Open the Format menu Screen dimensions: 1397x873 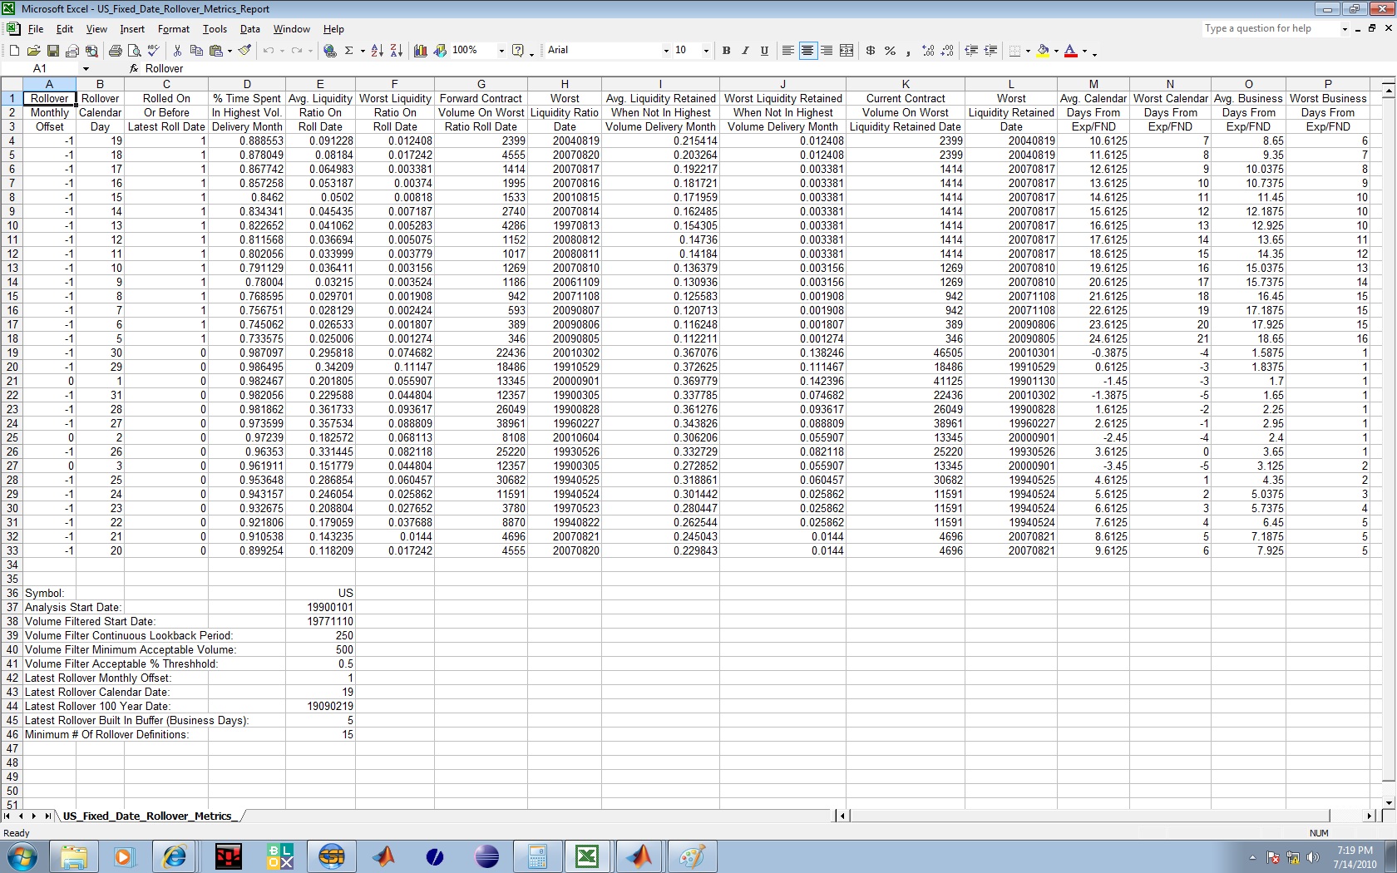(x=173, y=29)
